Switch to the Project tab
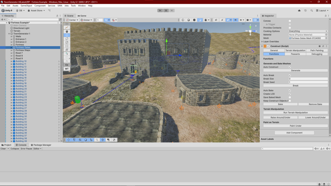 [x=6, y=145]
